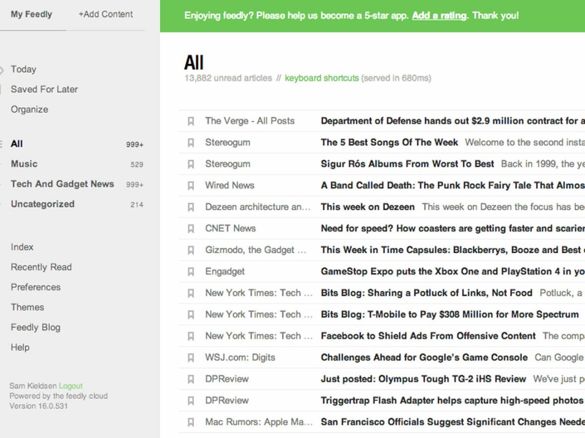Save 'The 5 Best Songs Of The Week' for later
The image size is (585, 438).
pos(191,143)
